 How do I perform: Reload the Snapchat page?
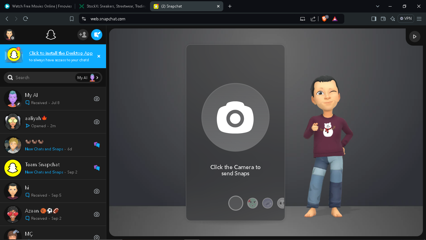tap(26, 19)
